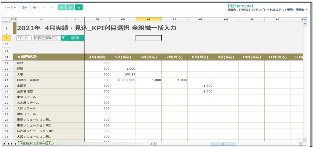Select column AE header
313x147 pixels.
pyautogui.click(x=149, y=19)
